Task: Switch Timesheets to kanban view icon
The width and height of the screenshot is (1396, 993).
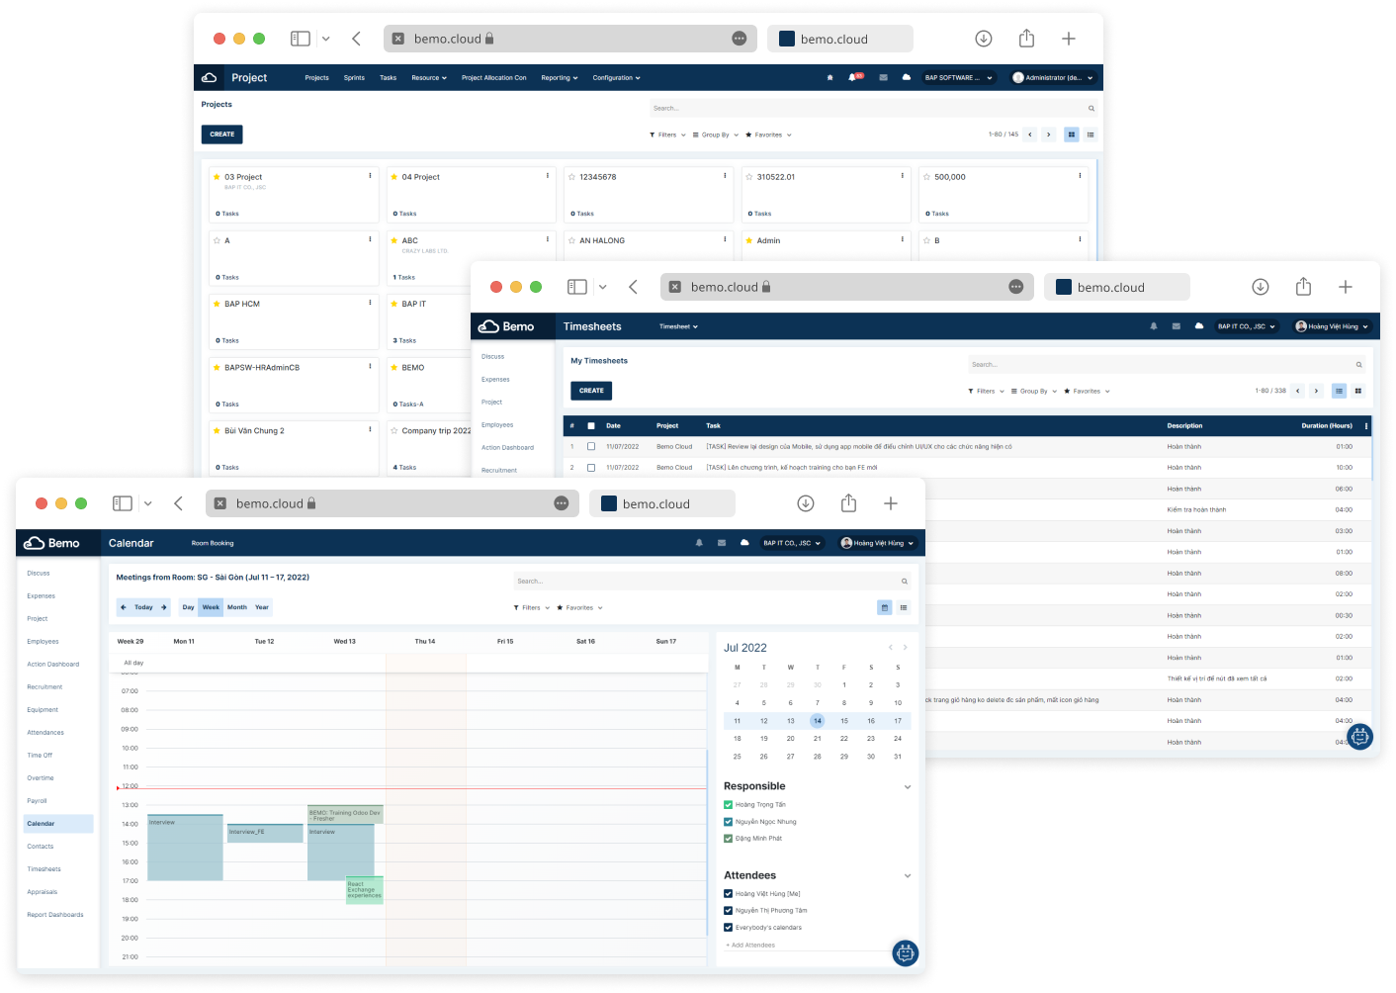Action: pos(1358,391)
